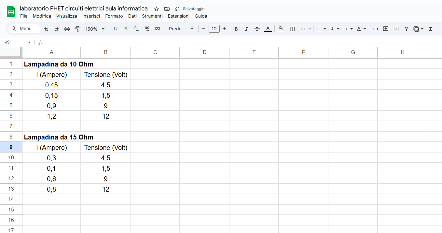This screenshot has width=442, height=233.
Task: Toggle italic formatting
Action: tap(247, 29)
